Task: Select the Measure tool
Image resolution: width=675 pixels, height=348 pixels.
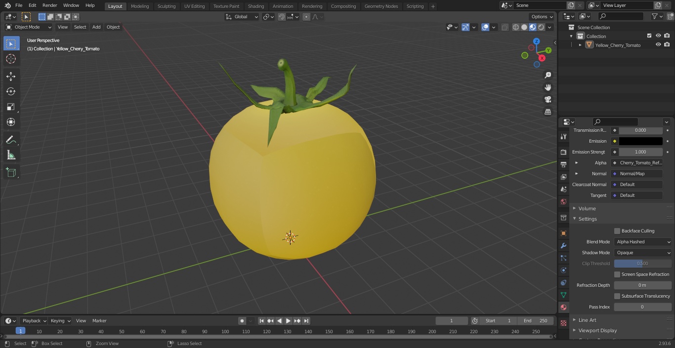Action: coord(11,155)
